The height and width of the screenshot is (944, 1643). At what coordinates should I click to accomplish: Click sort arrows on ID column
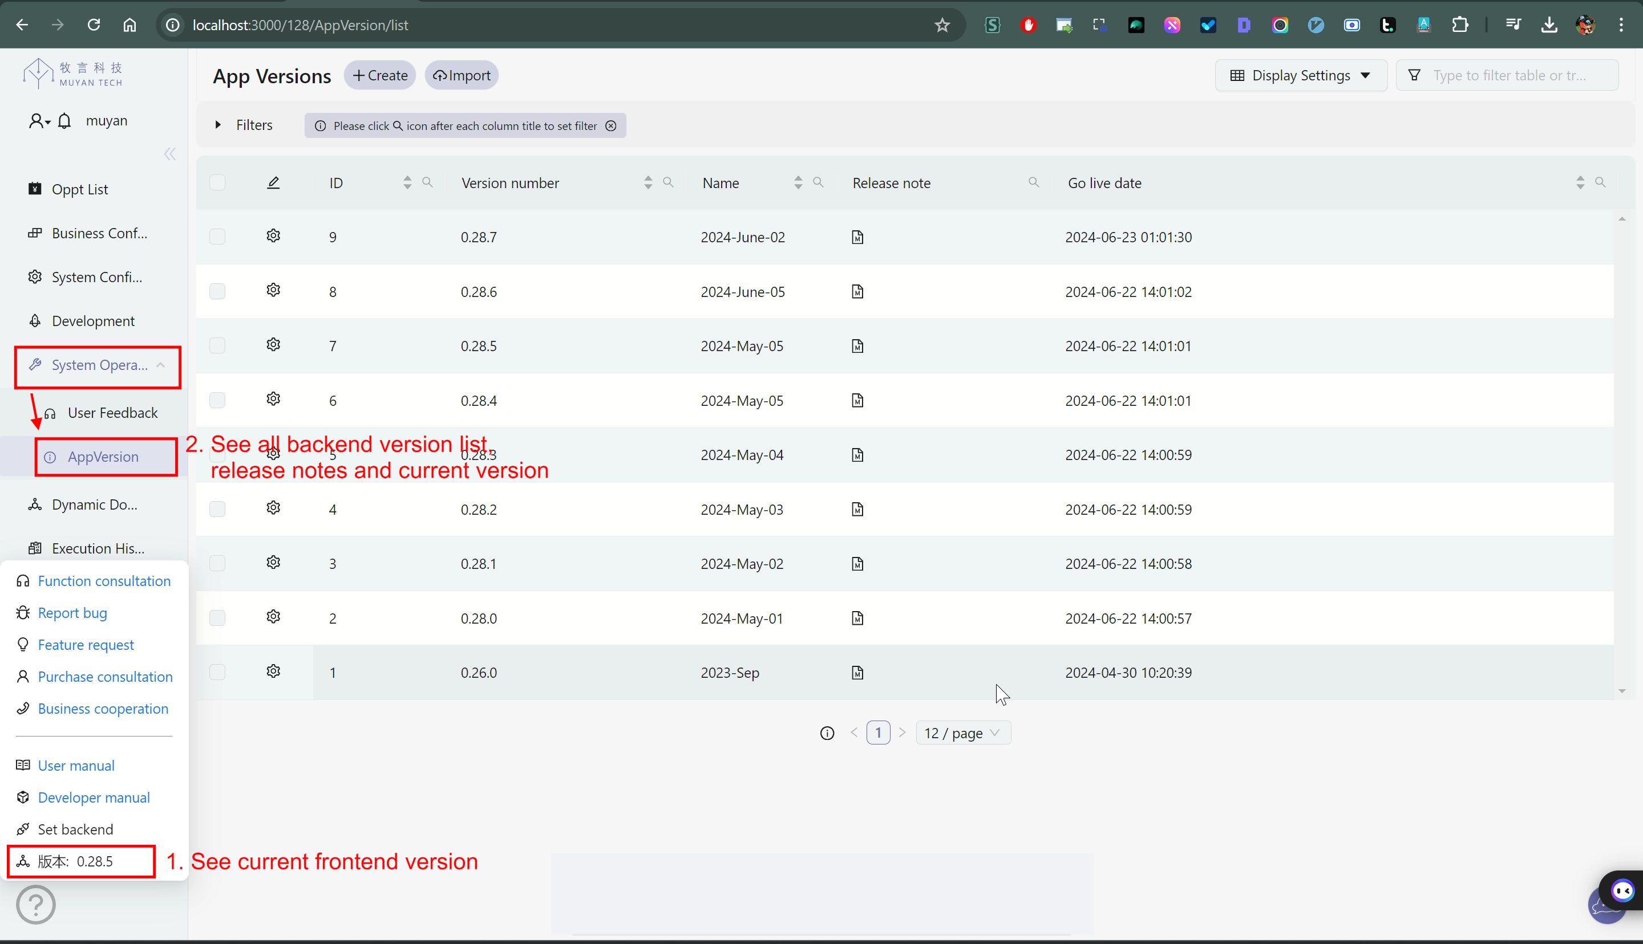point(407,182)
